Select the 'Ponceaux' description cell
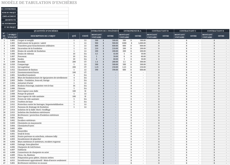This screenshot has width=230, height=165. coord(43,56)
